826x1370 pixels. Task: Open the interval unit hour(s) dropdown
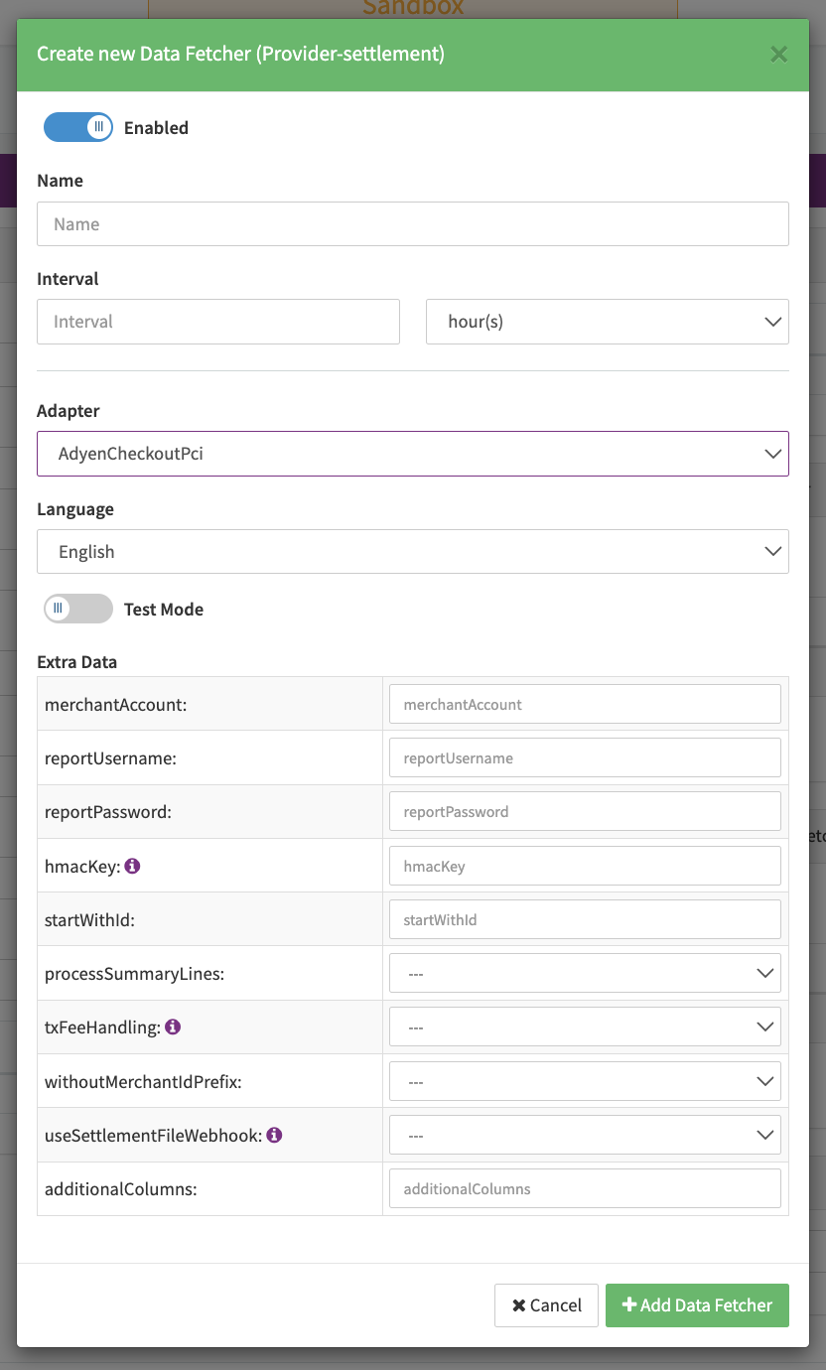[607, 322]
